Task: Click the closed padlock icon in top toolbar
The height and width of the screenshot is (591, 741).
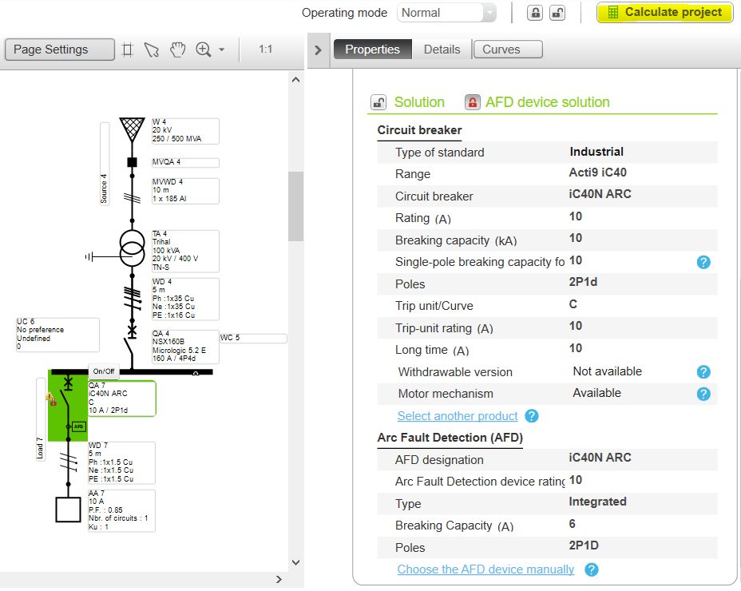Action: (x=535, y=13)
